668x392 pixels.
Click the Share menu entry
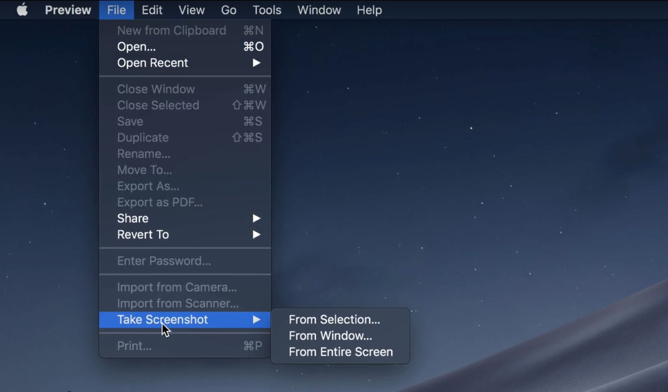[133, 218]
